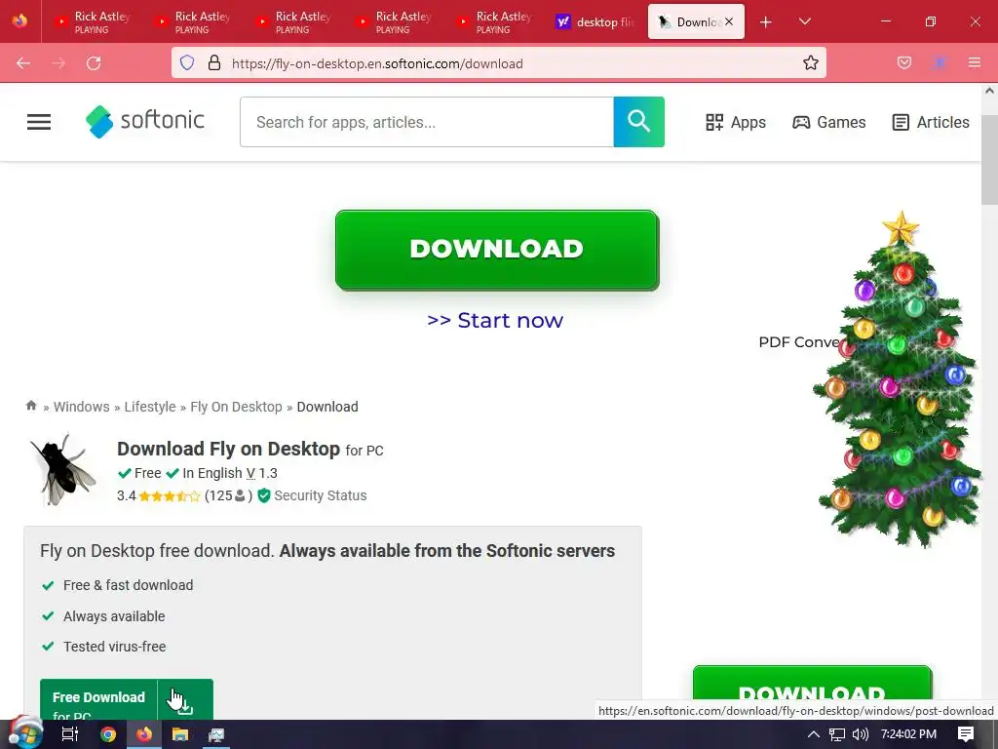998x749 pixels.
Task: Open the 'Fly On Desktop' breadcrumb link
Action: (236, 407)
